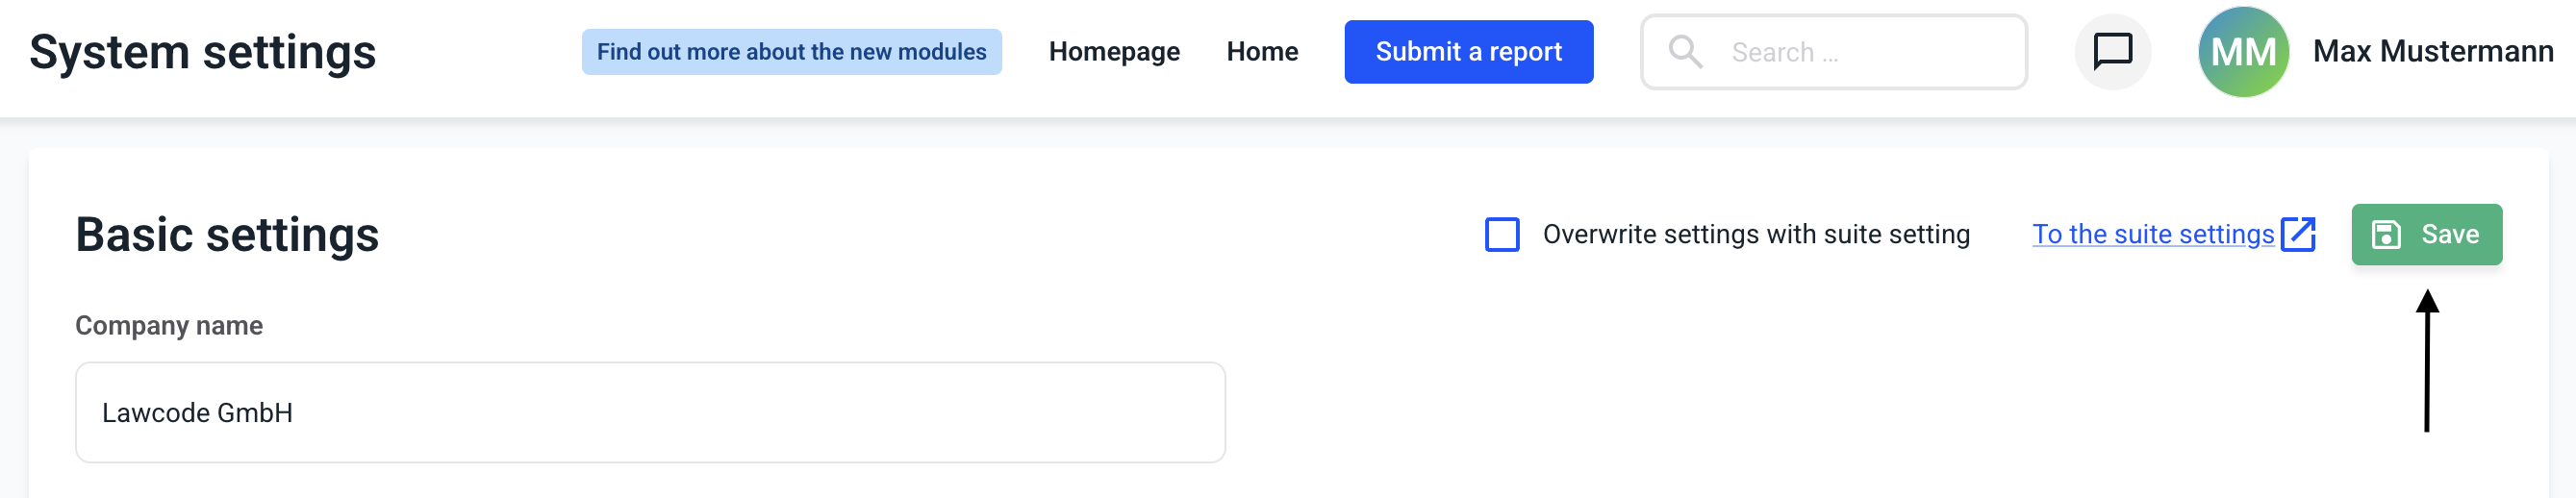Click the external link icon beside suite settings
The width and height of the screenshot is (2576, 498).
pos(2298,234)
